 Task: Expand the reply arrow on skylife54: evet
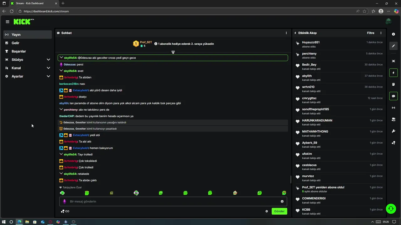[x=61, y=71]
